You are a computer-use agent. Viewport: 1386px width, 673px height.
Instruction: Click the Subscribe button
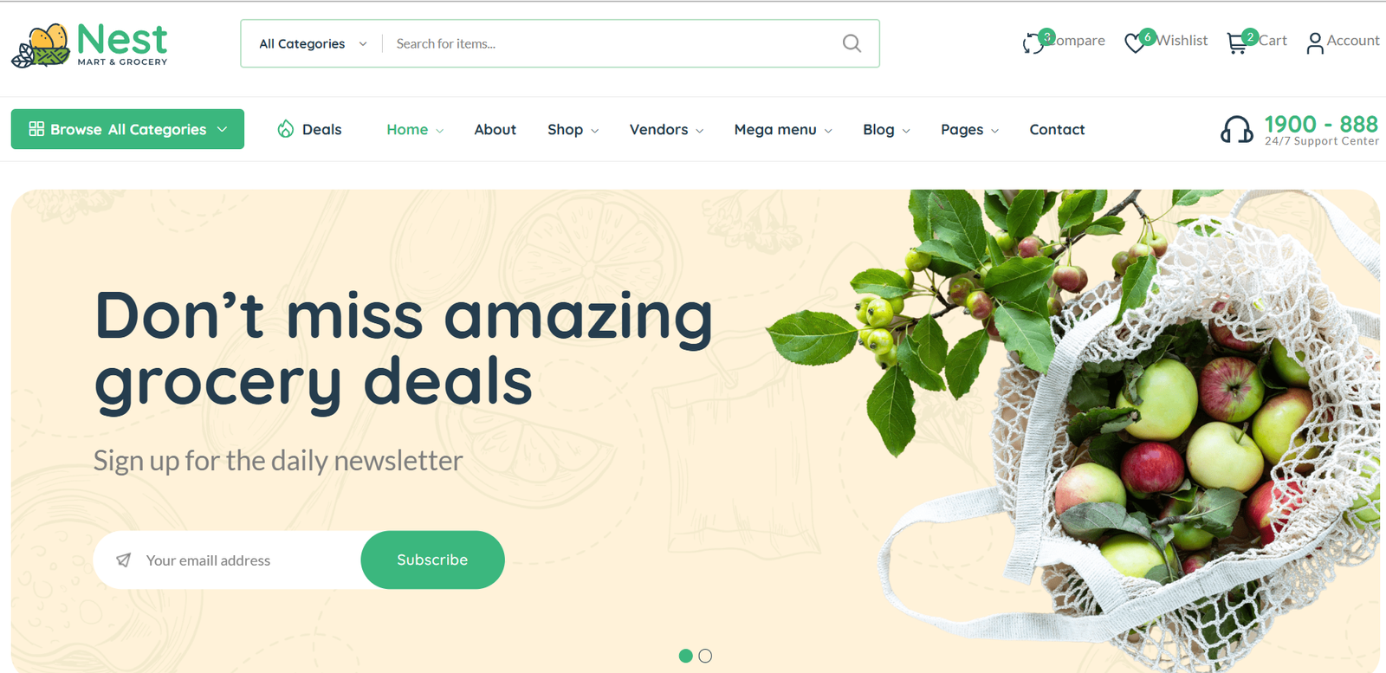coord(432,560)
